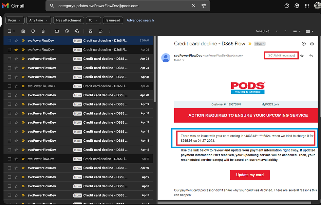Unstar the Apr 26 starred email

(16, 50)
